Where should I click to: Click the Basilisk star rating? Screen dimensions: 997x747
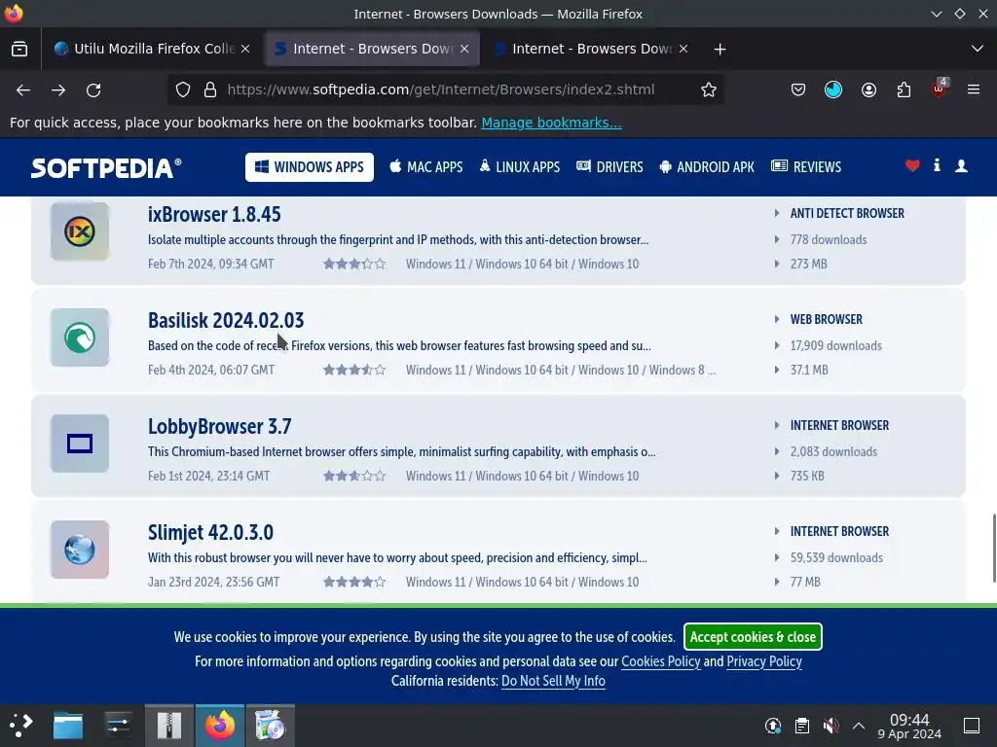(354, 371)
